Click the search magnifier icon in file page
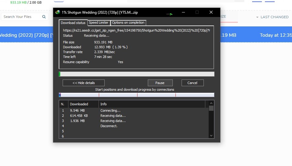This screenshot has width=292, height=166. point(44,17)
